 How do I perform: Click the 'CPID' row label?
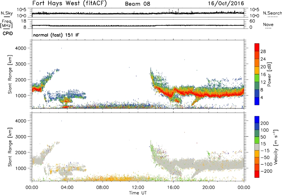pos(8,33)
